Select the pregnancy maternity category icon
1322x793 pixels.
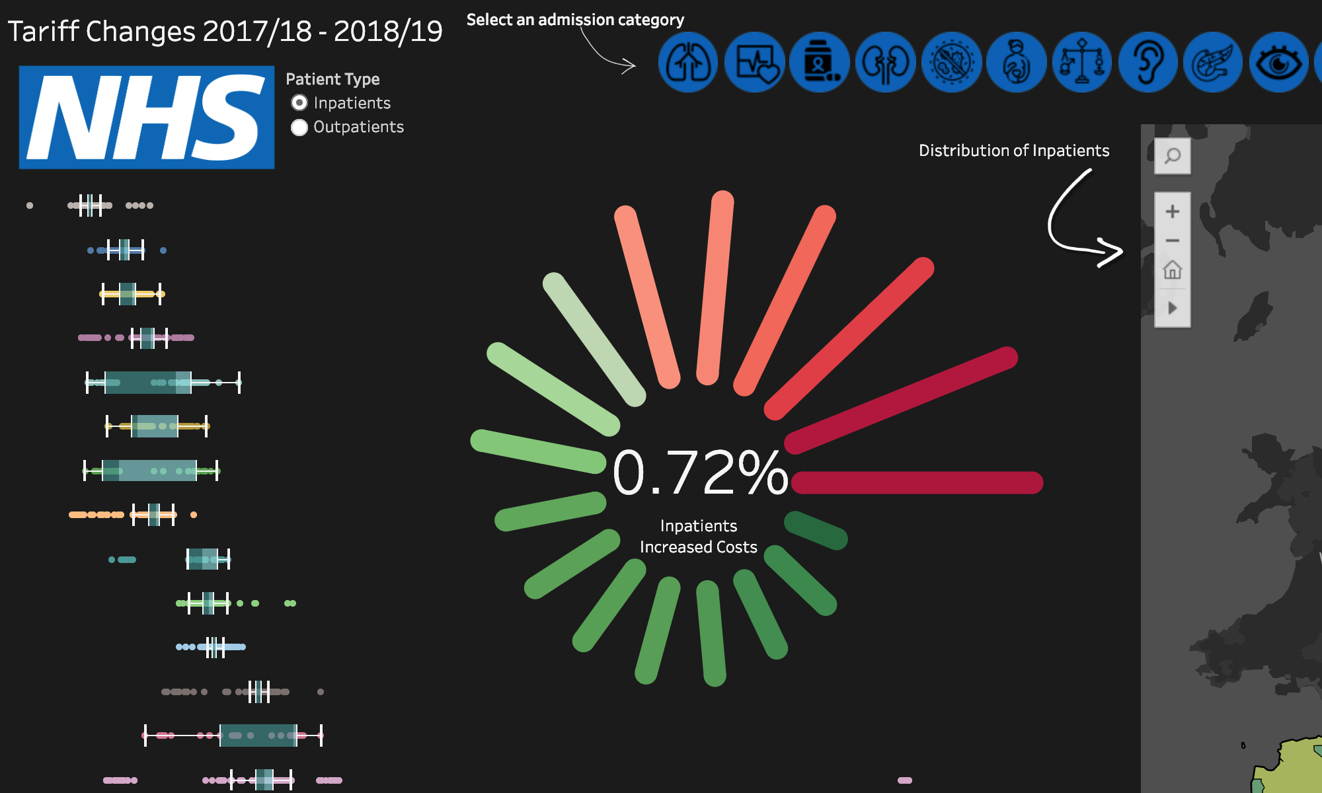pos(1017,62)
